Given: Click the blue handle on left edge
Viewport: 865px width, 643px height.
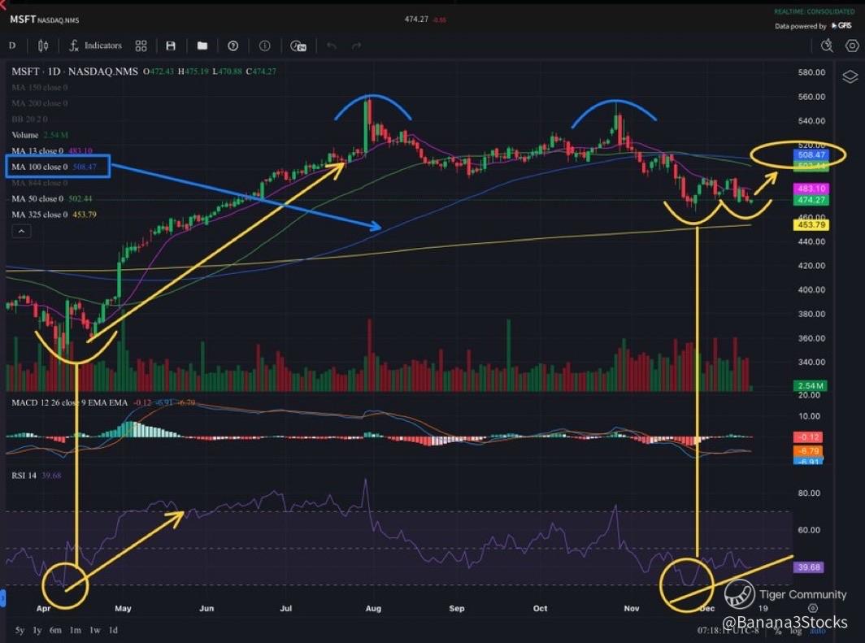Looking at the screenshot, I should point(2,597).
